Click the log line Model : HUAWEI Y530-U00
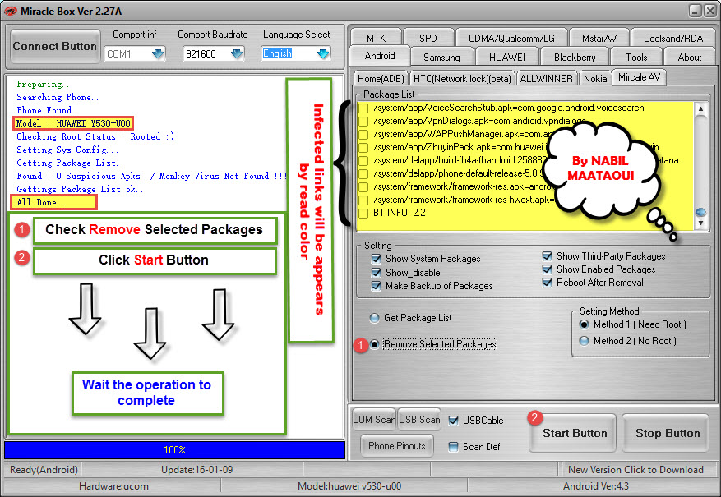The height and width of the screenshot is (497, 721). click(73, 123)
